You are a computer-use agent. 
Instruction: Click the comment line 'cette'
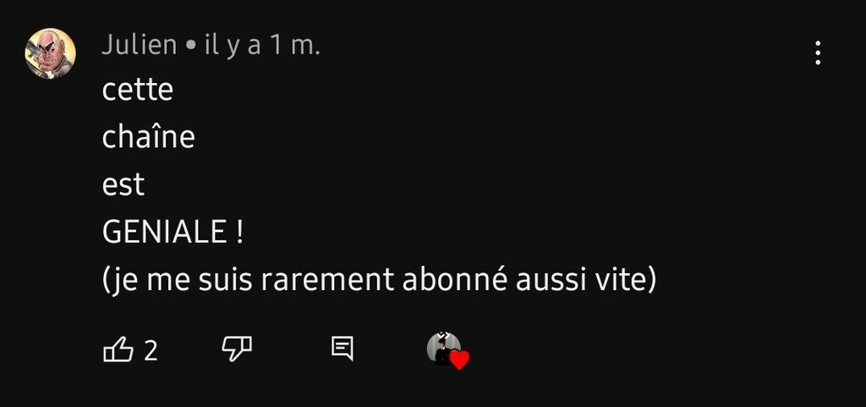(x=138, y=90)
